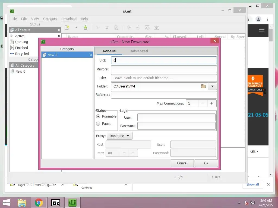Expand the Folder history dropdown arrow
Image resolution: width=278 pixels, height=208 pixels.
(212, 86)
